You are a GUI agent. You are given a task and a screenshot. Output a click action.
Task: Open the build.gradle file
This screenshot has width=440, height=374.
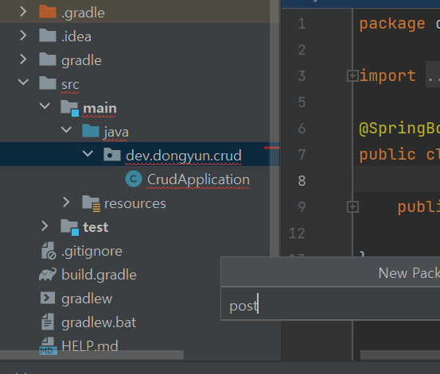tap(99, 275)
